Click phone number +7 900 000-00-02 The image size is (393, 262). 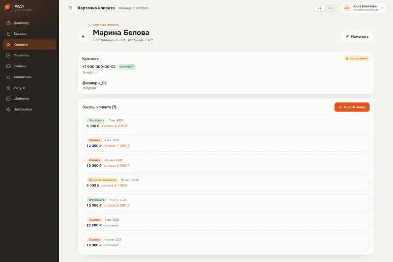tap(99, 67)
